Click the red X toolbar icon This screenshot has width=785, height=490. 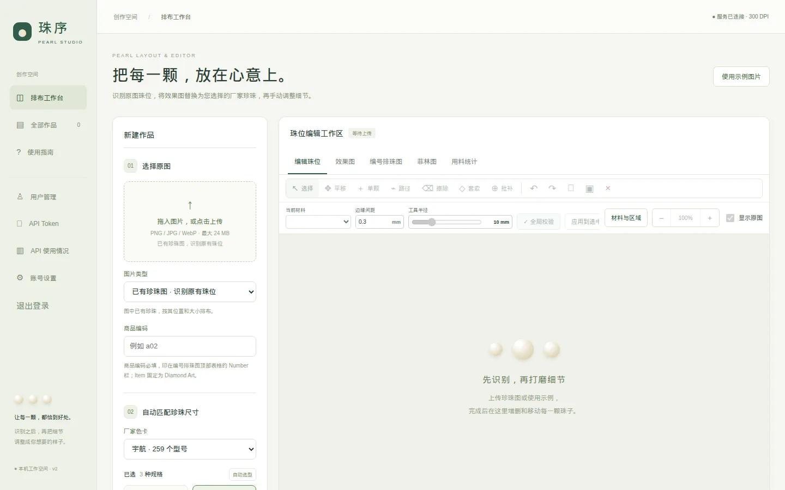(x=608, y=188)
